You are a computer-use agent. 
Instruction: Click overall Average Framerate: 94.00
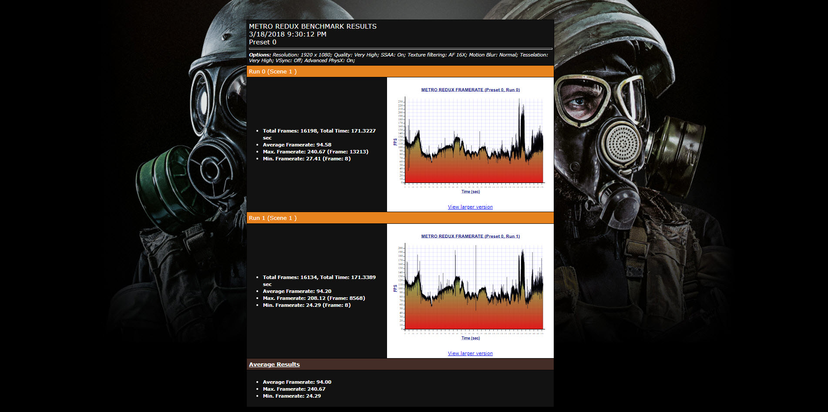(x=297, y=382)
